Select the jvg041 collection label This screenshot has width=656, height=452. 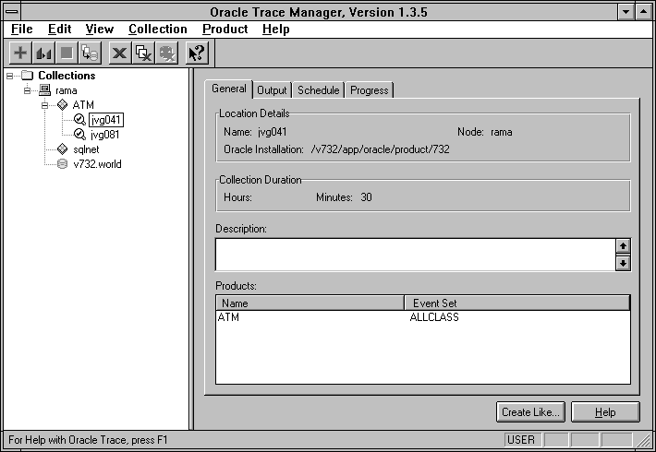coord(106,120)
